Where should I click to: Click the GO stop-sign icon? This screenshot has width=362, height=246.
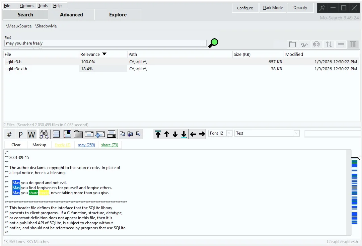316,44
